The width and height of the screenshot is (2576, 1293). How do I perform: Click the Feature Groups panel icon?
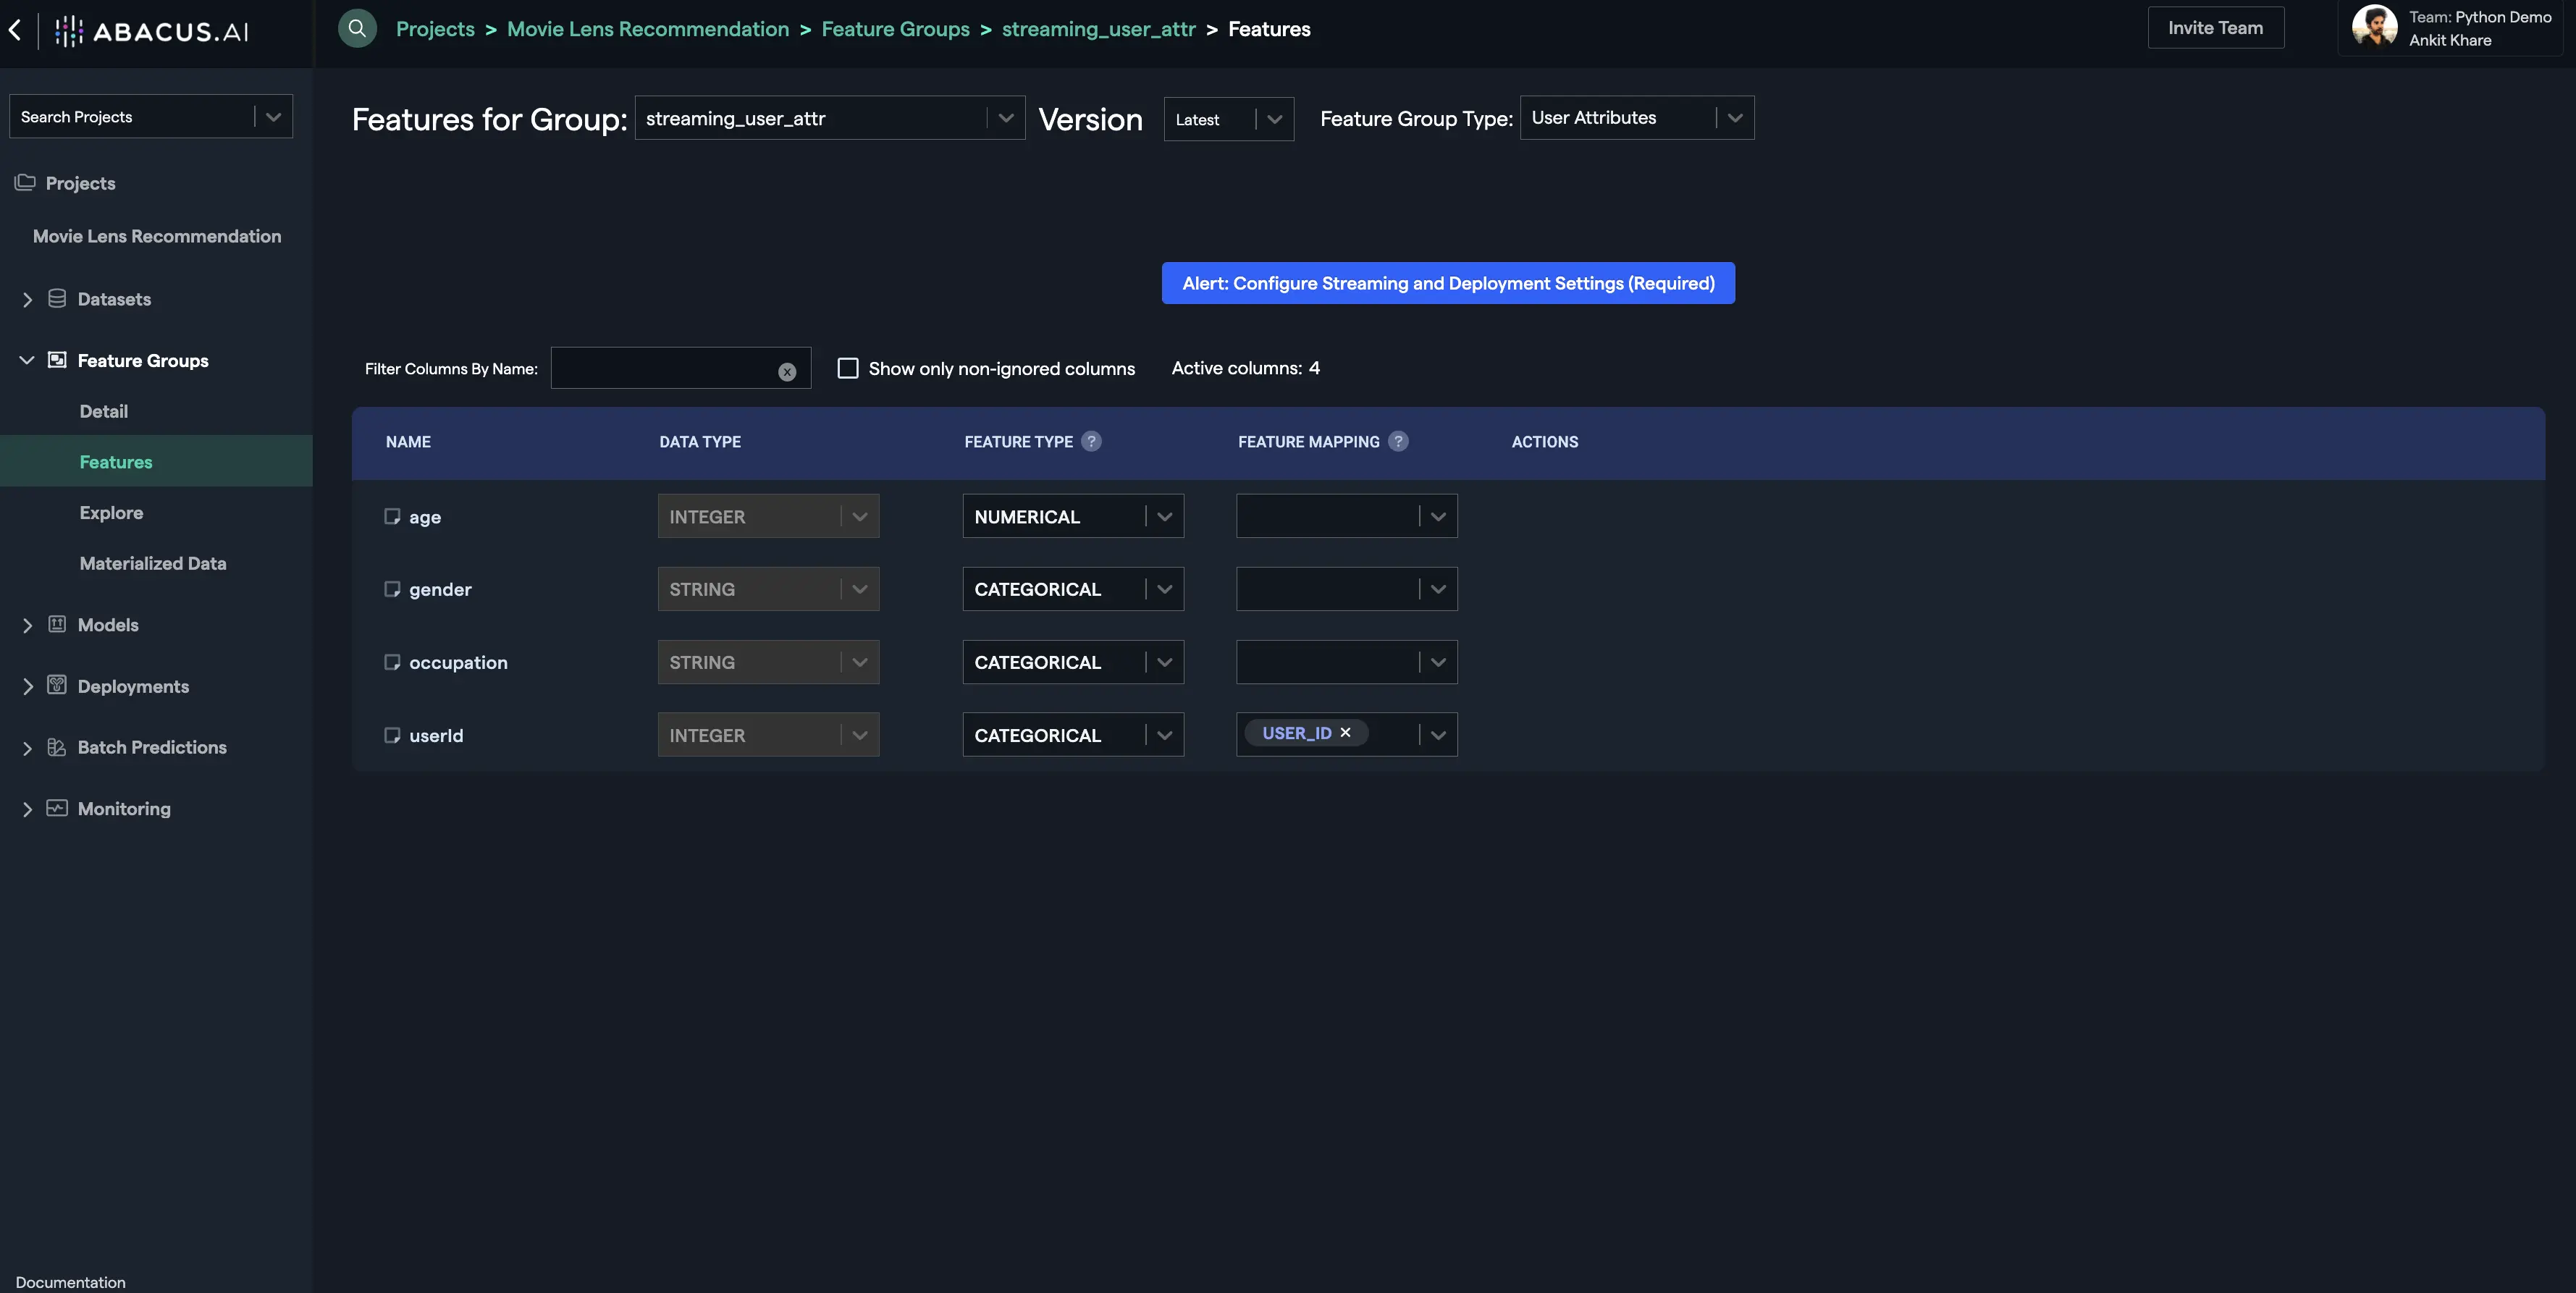point(56,360)
